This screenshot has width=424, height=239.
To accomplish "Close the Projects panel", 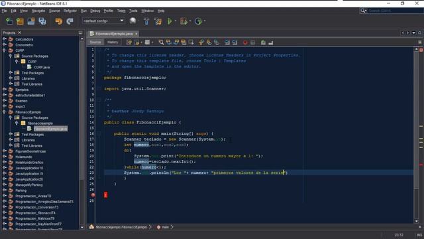I will coord(19,33).
